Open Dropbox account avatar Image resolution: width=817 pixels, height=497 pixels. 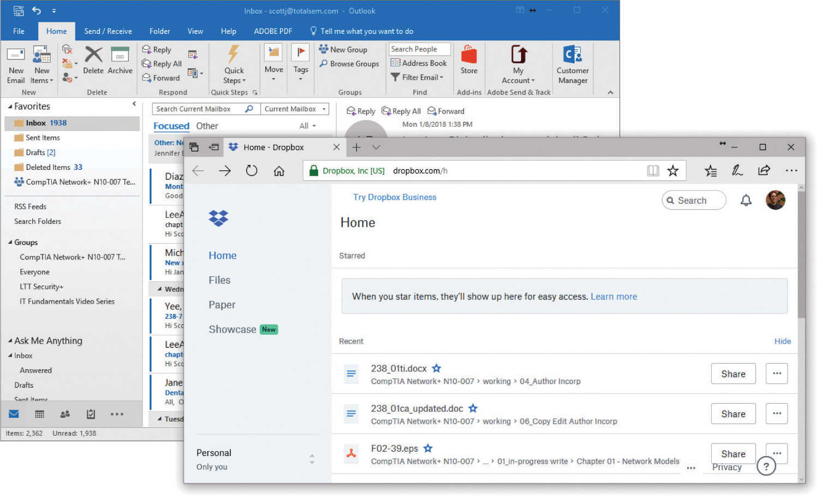pyautogui.click(x=775, y=200)
